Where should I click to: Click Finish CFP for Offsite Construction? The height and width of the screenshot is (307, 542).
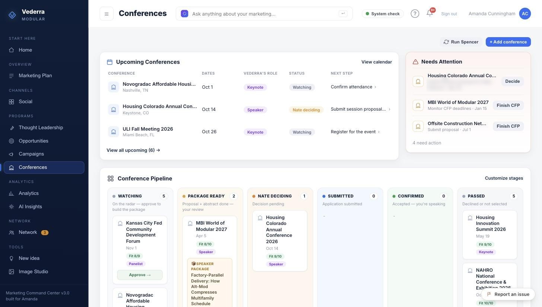click(x=508, y=126)
